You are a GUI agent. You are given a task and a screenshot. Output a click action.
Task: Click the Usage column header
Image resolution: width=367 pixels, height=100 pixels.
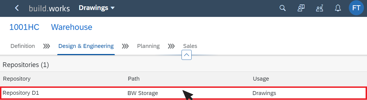point(261,79)
